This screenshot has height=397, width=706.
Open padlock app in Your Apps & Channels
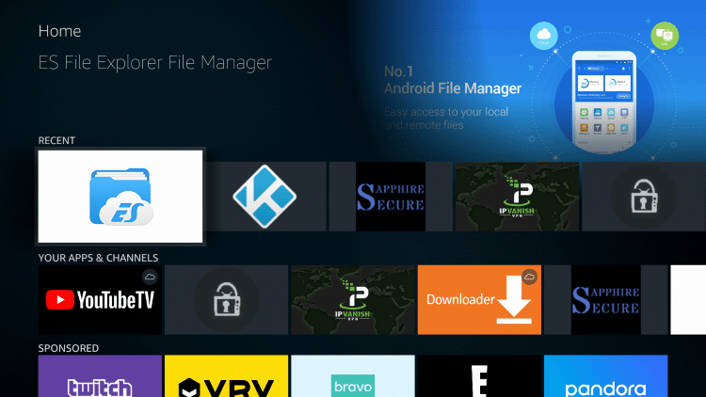[x=226, y=299]
